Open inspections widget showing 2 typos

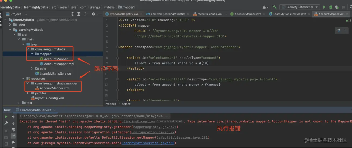tap(348, 20)
